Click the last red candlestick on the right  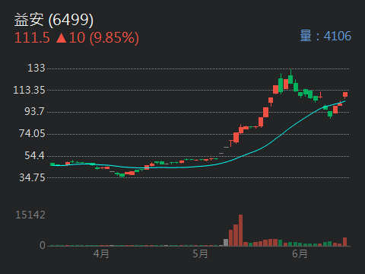tap(345, 95)
